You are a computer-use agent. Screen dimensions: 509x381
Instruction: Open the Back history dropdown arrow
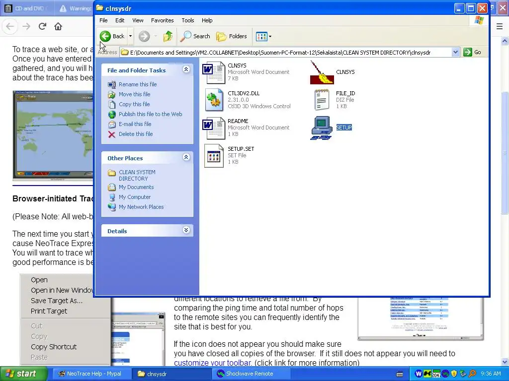click(130, 36)
